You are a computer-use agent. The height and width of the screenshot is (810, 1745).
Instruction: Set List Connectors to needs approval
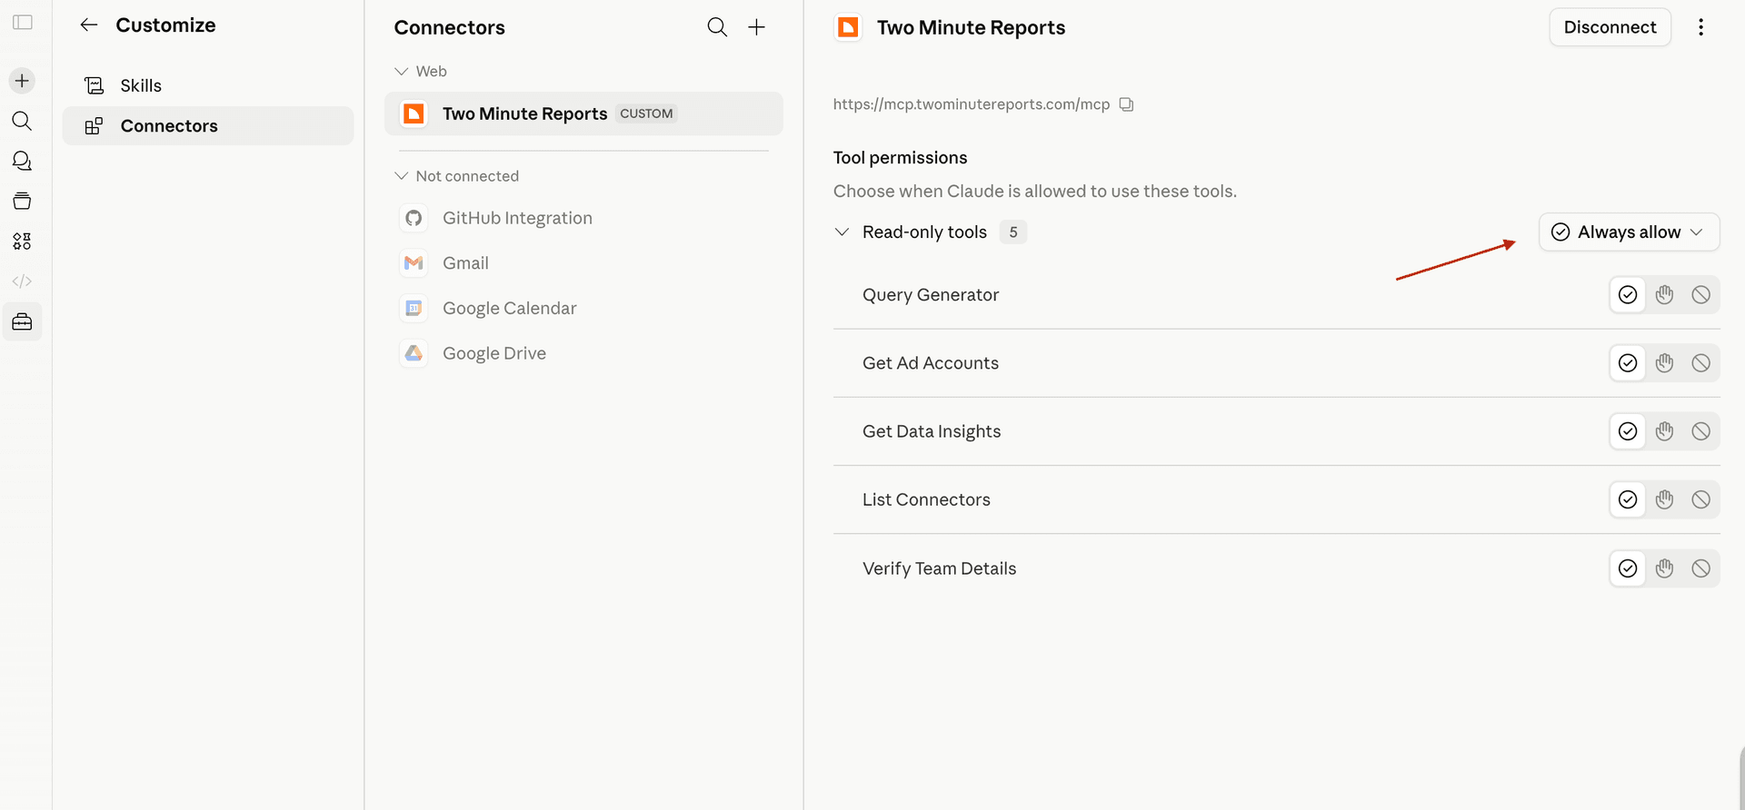point(1664,499)
